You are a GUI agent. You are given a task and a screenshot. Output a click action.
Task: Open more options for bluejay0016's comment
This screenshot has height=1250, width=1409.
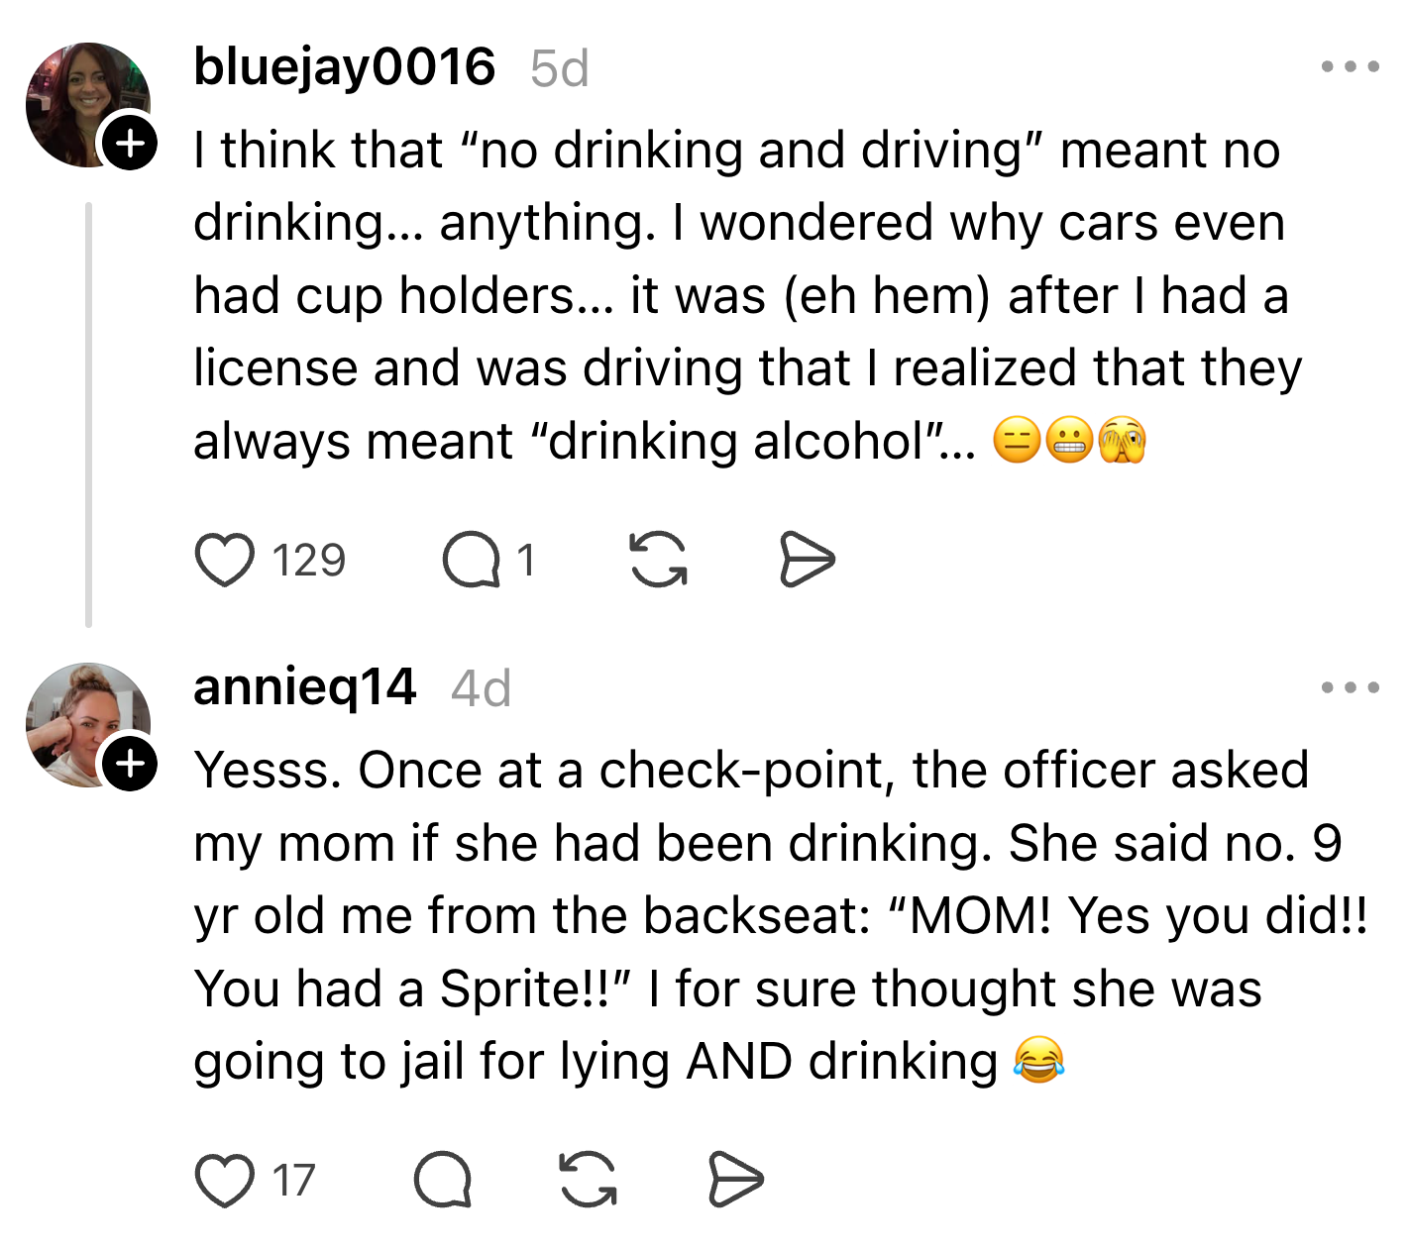point(1350,67)
